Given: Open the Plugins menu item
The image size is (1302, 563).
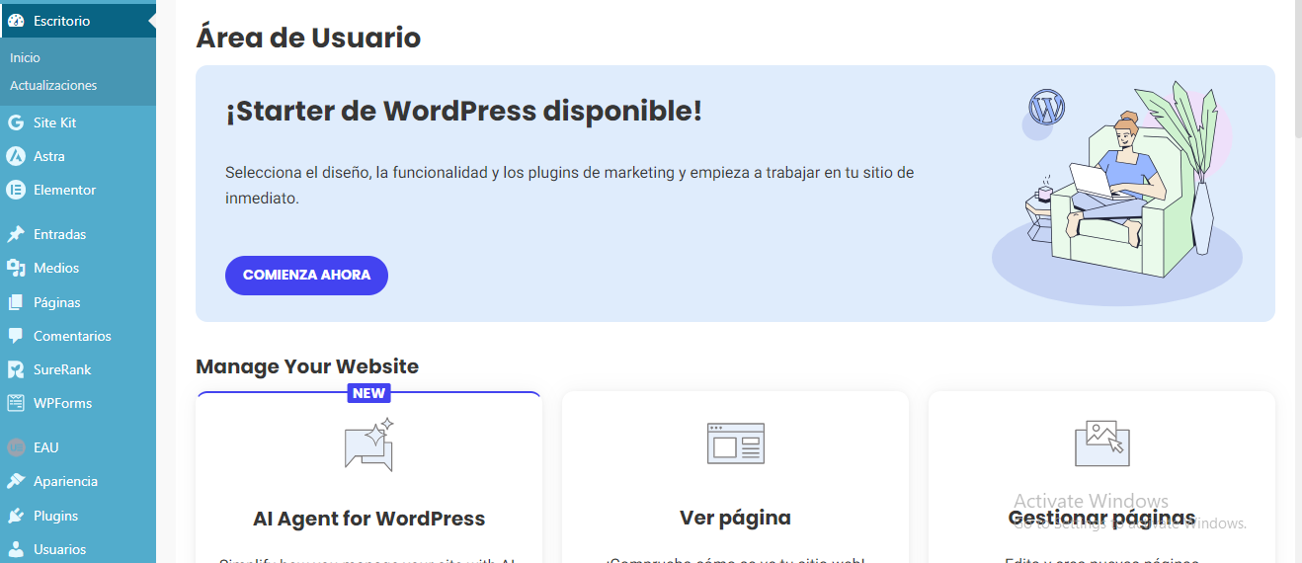Looking at the screenshot, I should (x=78, y=516).
